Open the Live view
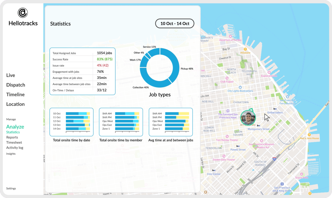The image size is (332, 198). click(x=11, y=75)
